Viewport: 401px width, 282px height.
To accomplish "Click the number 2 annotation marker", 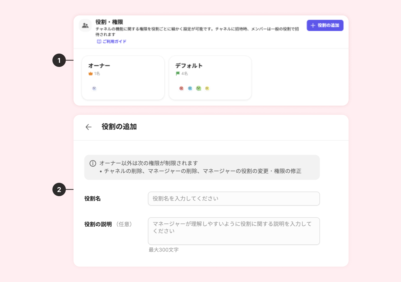I will (x=59, y=189).
